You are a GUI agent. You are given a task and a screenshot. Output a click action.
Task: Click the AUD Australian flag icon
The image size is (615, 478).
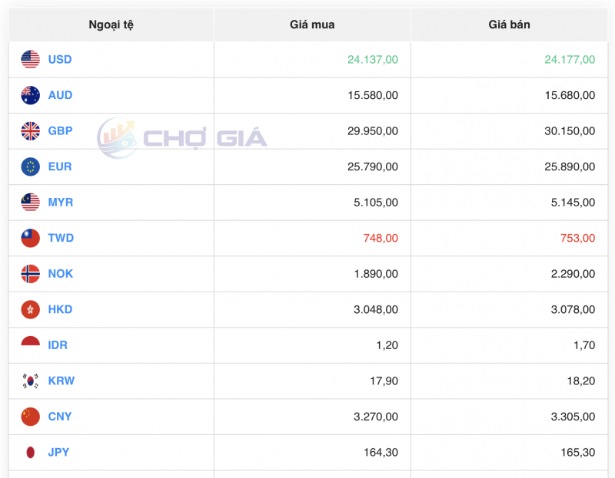pyautogui.click(x=29, y=95)
